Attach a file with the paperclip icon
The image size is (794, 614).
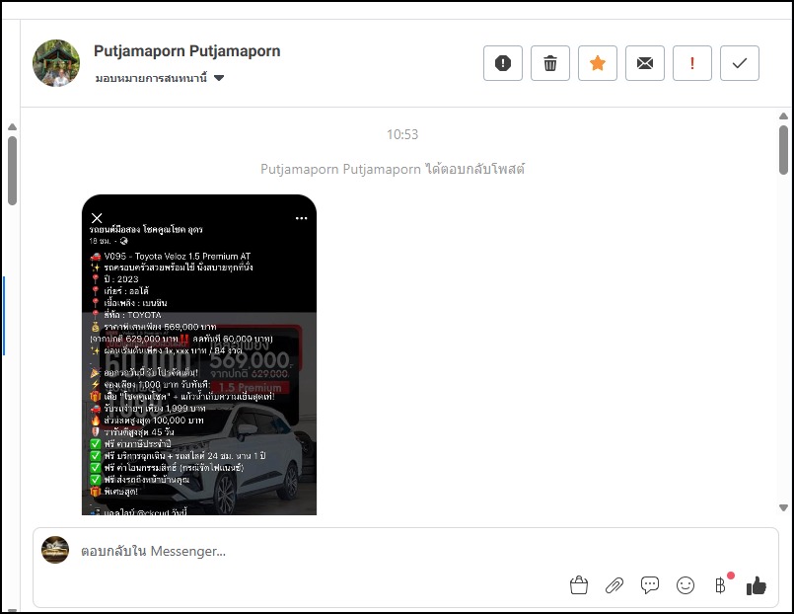pos(614,585)
